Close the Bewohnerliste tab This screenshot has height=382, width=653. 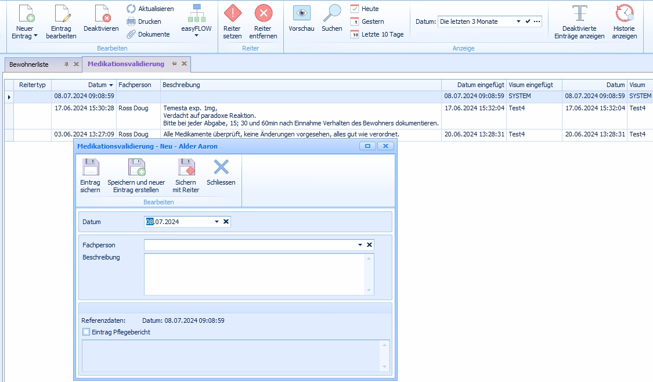pos(76,64)
